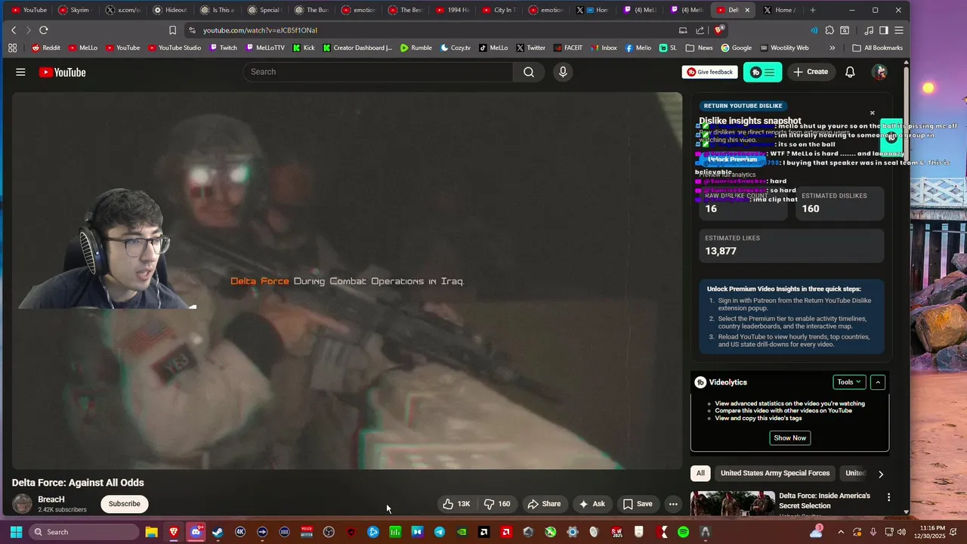Open browser extensions puzzle icon
This screenshot has width=967, height=544.
(x=830, y=30)
